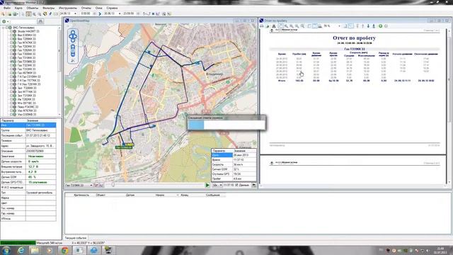Open Internet Explorer from taskbar

(x=21, y=250)
